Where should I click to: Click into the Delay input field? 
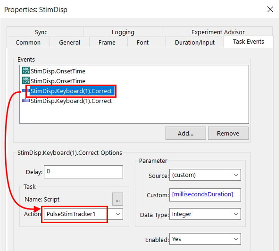pyautogui.click(x=84, y=172)
